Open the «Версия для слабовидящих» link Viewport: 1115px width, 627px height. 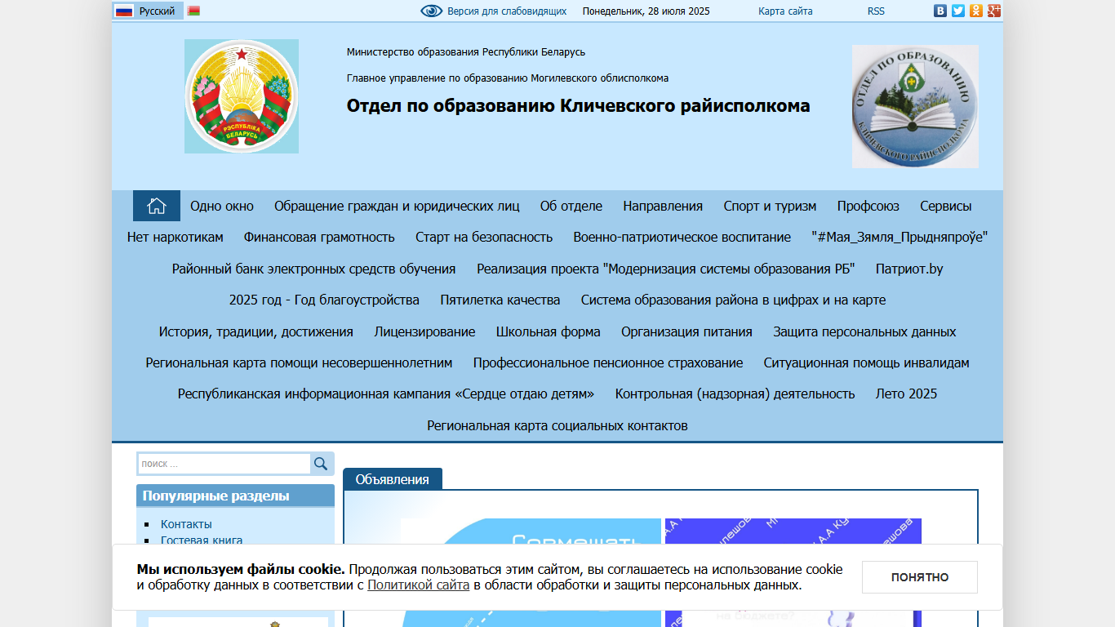(507, 11)
